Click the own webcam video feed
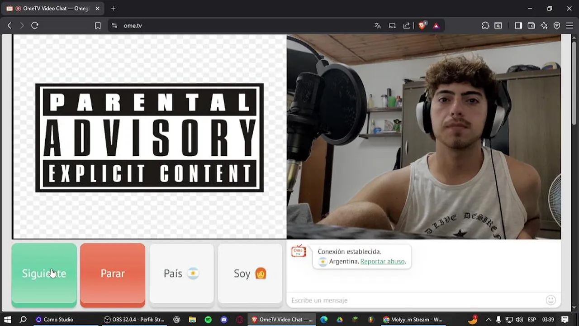Screen dimensions: 579x326 click(x=424, y=137)
